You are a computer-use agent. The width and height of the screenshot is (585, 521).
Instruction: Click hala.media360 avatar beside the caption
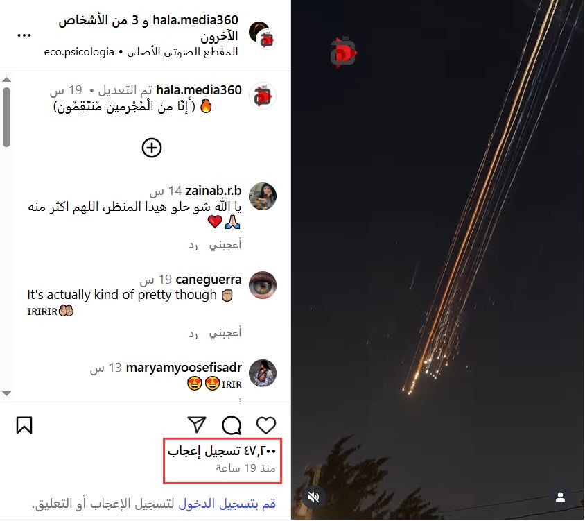[x=263, y=96]
